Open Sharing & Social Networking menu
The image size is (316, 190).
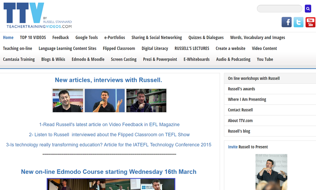click(x=157, y=38)
